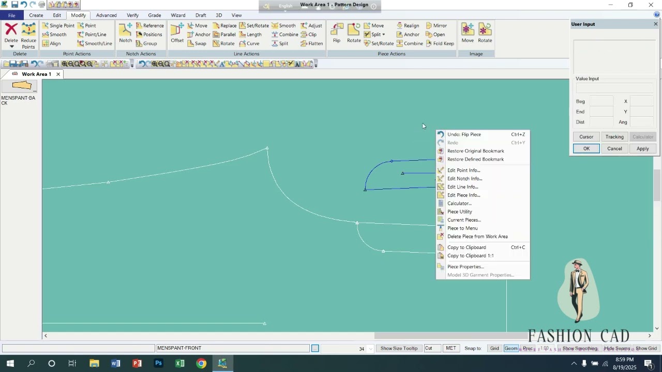This screenshot has width=662, height=372.
Task: Expand the Delete dropdown arrow
Action: pyautogui.click(x=11, y=47)
